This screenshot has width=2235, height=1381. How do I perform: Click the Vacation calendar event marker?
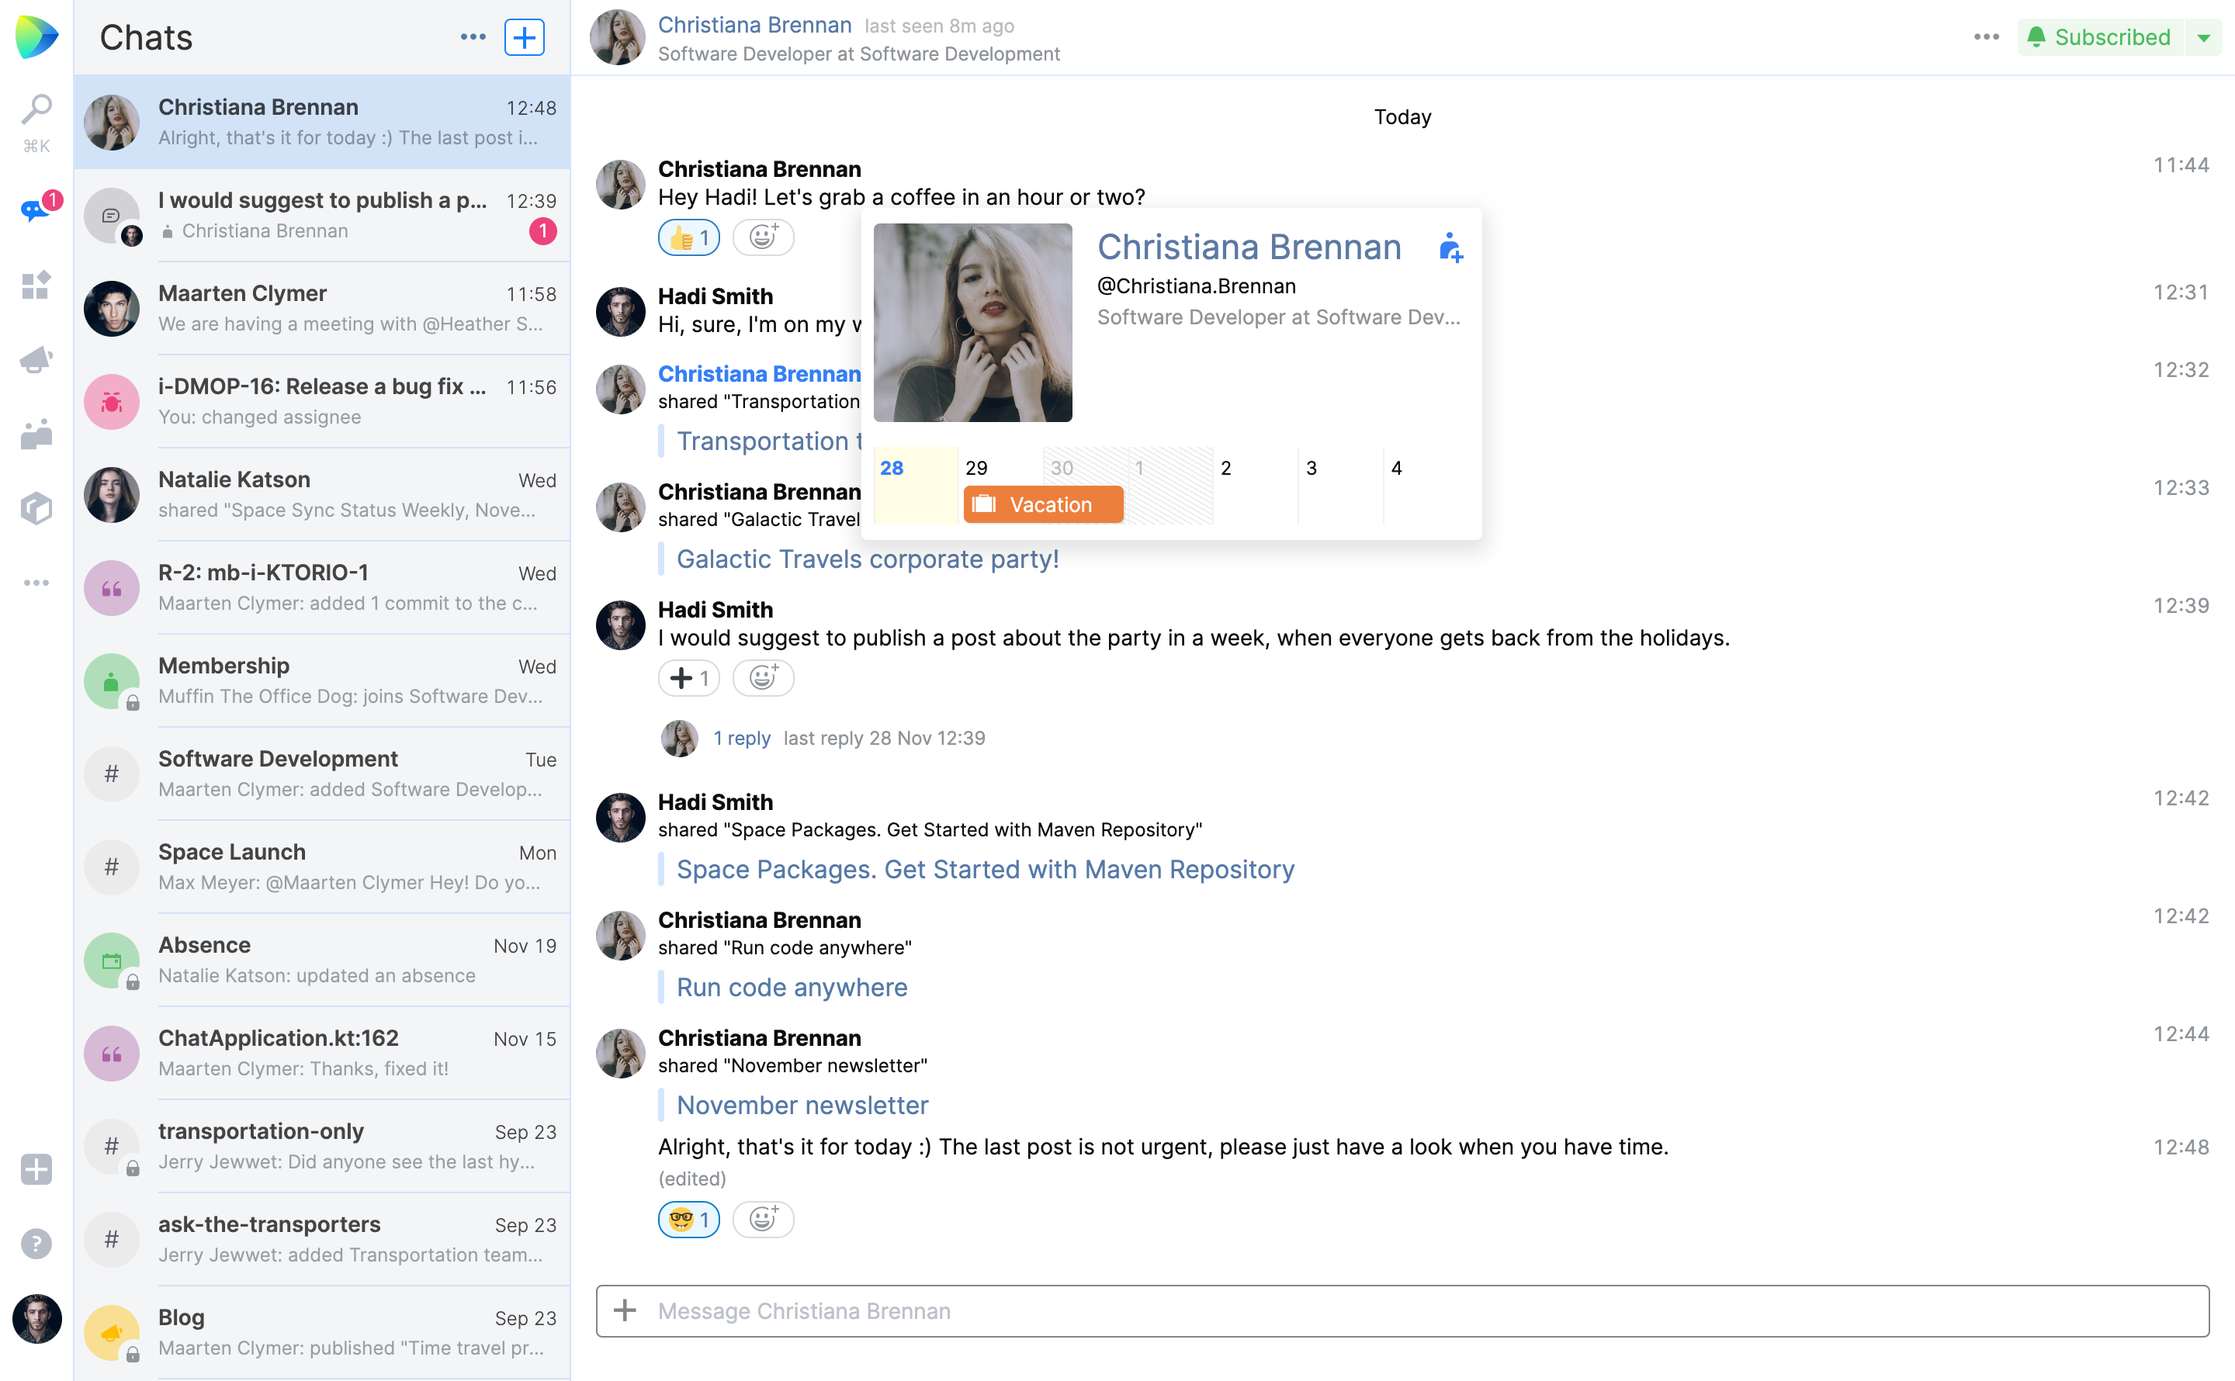[x=1038, y=504]
